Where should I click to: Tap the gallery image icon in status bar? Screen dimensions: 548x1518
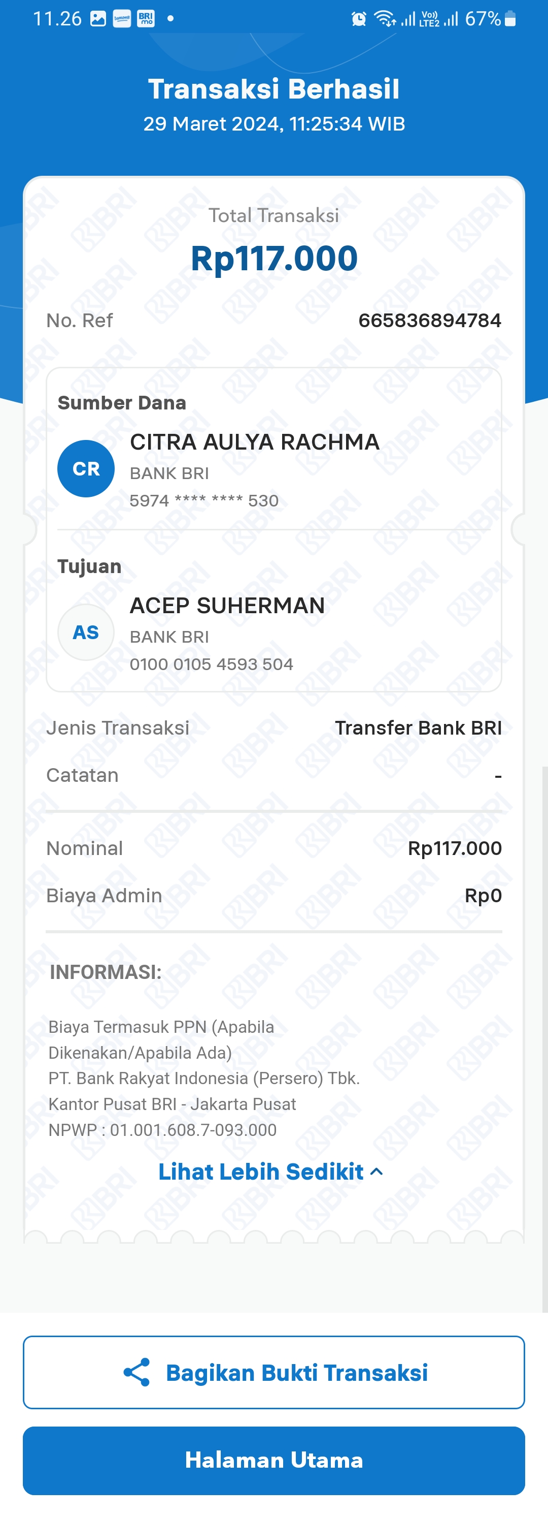(98, 19)
